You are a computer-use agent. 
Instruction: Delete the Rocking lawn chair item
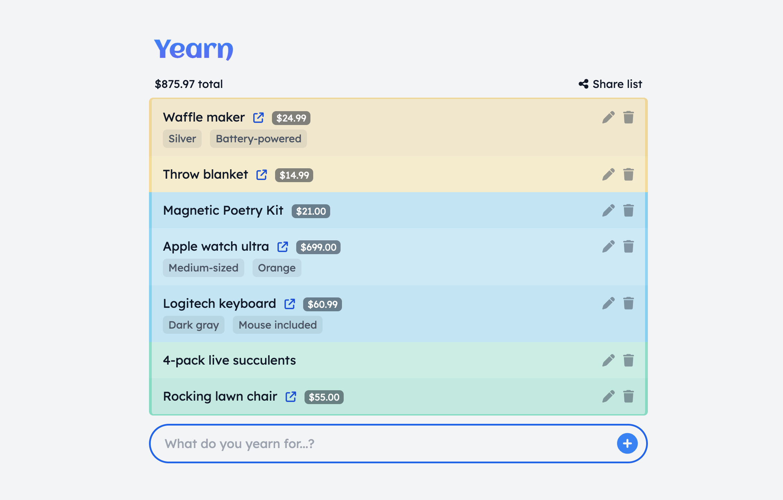(x=628, y=396)
